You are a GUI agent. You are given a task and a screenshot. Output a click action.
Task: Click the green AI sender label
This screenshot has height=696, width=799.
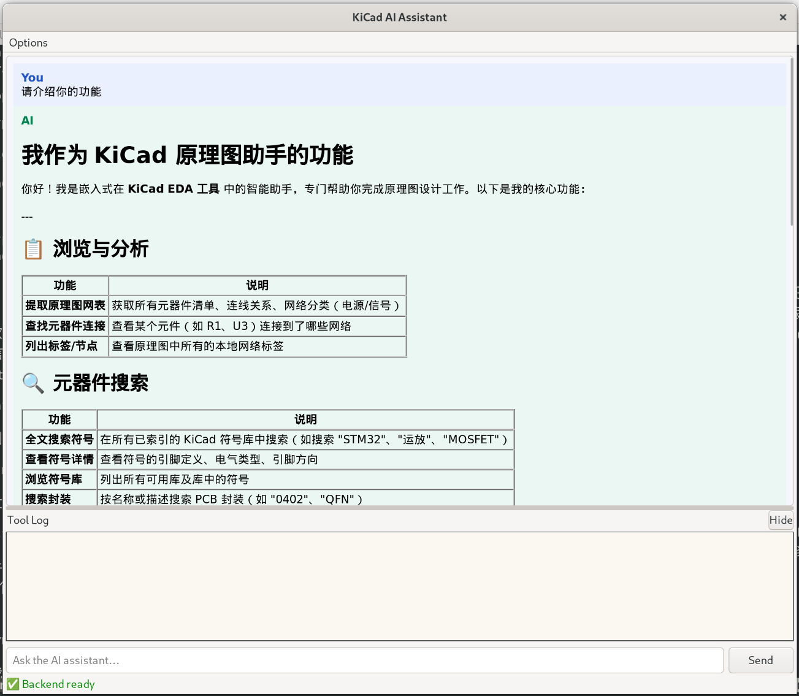click(27, 120)
